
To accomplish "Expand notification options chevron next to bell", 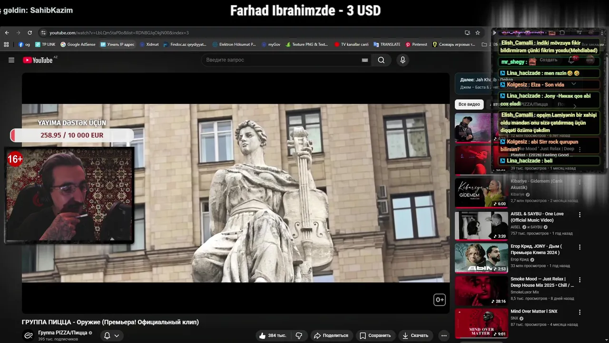I will pyautogui.click(x=117, y=335).
